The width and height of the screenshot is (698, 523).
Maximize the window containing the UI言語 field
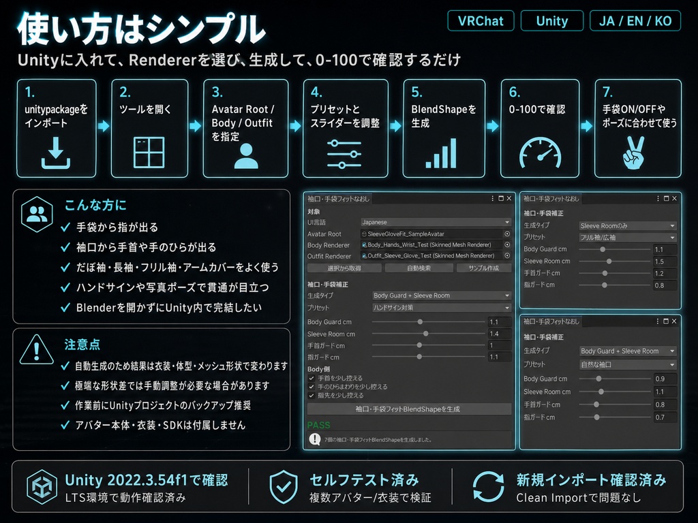click(501, 198)
